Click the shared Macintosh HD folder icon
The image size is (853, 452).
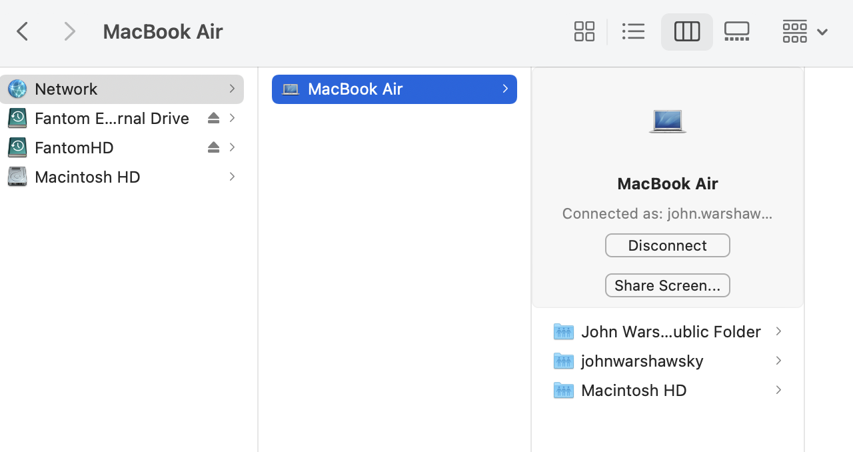coord(564,390)
